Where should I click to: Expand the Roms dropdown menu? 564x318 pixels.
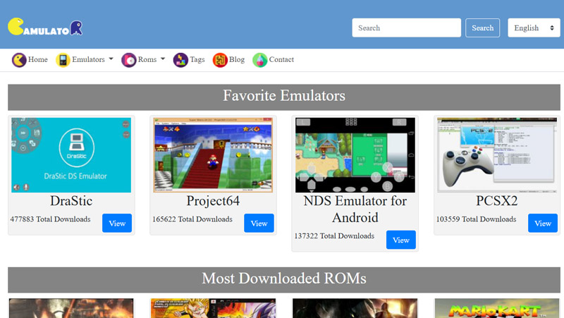pyautogui.click(x=152, y=59)
